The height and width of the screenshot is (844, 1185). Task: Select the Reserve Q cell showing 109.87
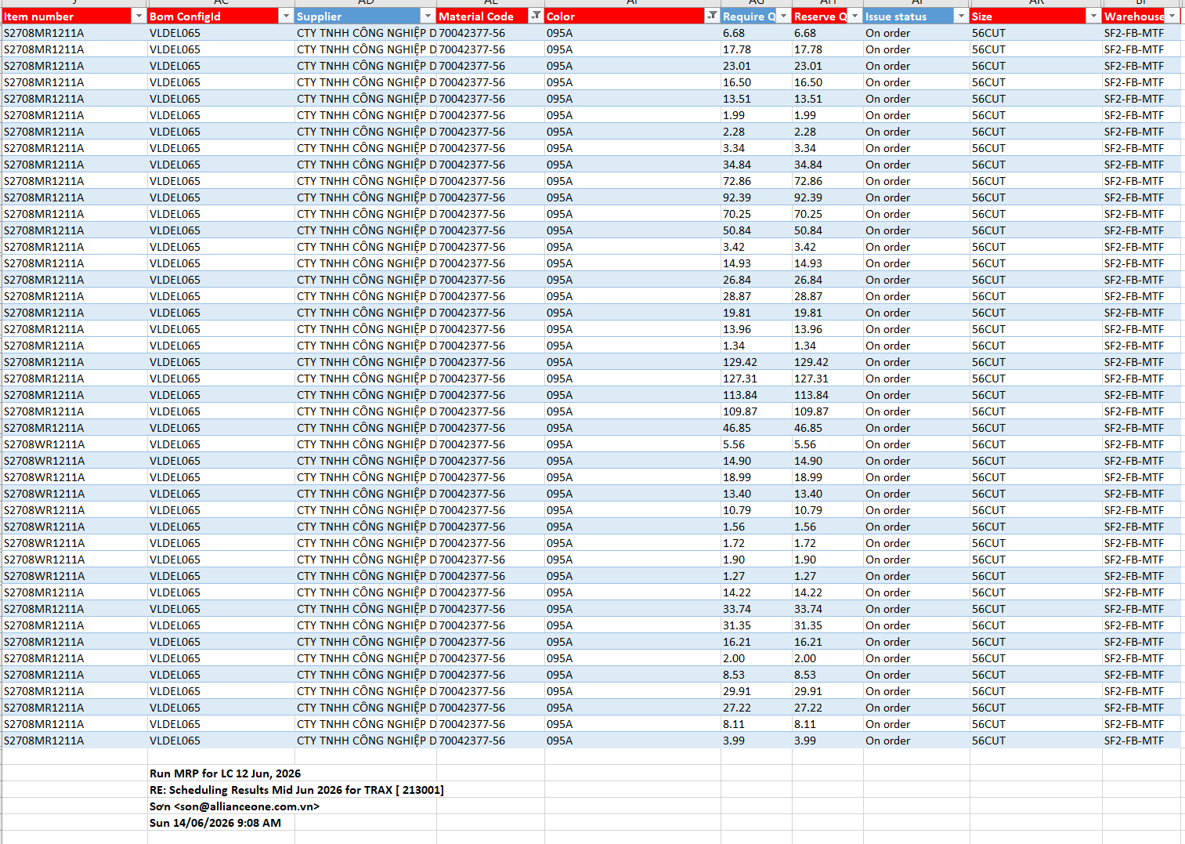pos(827,411)
